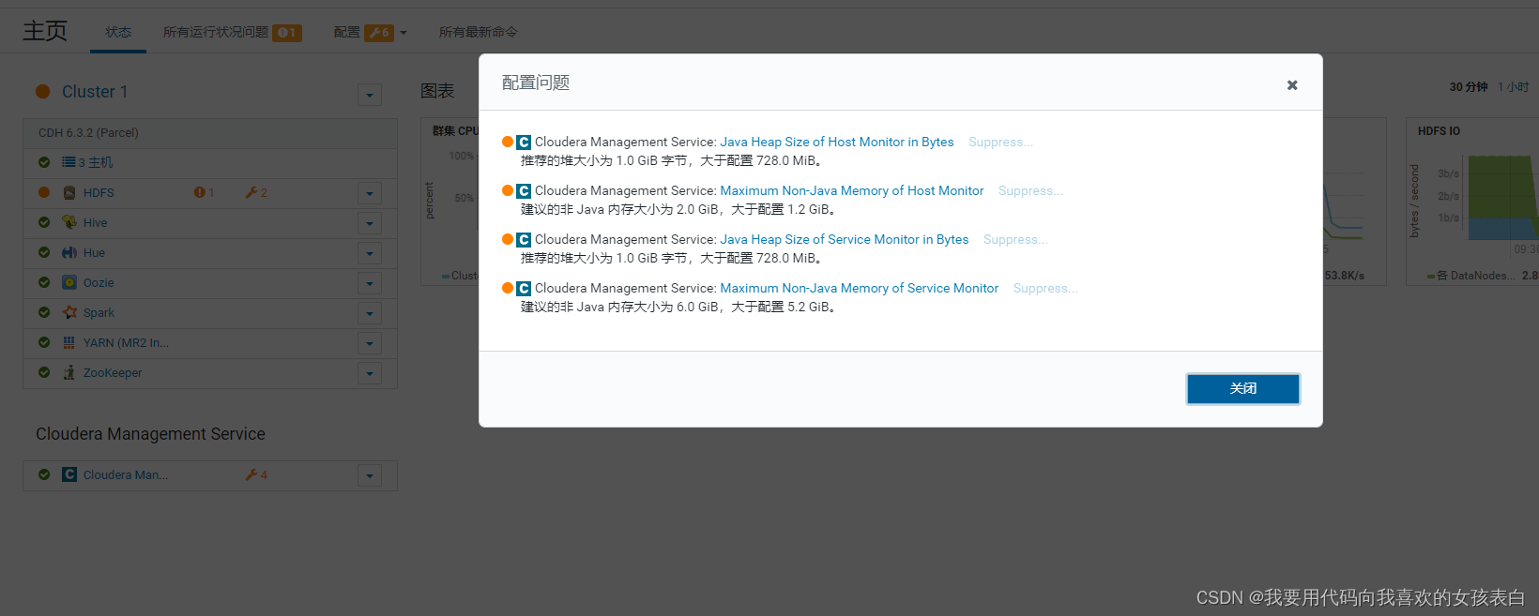Open the YARN (MR2 In... service
Screen dimensions: 1539x616
[x=126, y=343]
